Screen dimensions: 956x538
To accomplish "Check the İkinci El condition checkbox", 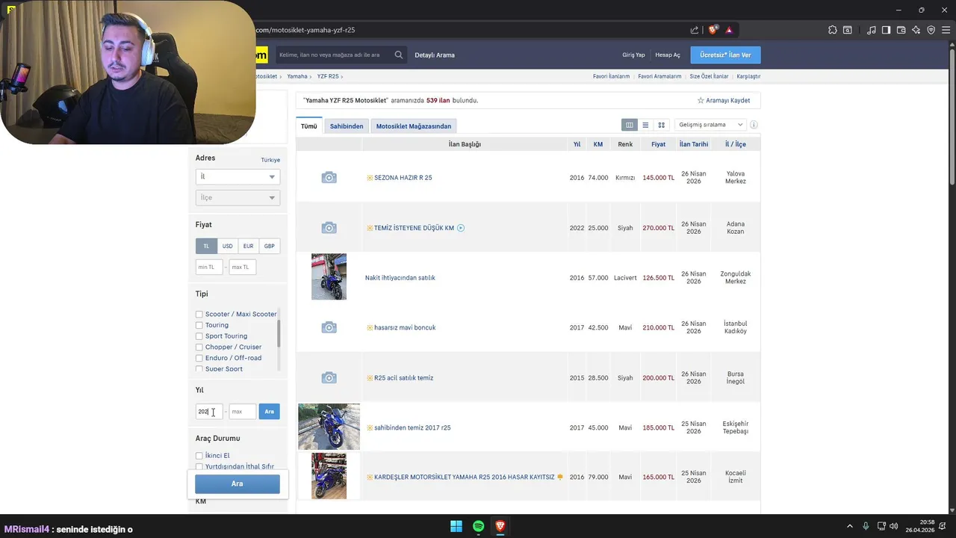I will (x=199, y=456).
